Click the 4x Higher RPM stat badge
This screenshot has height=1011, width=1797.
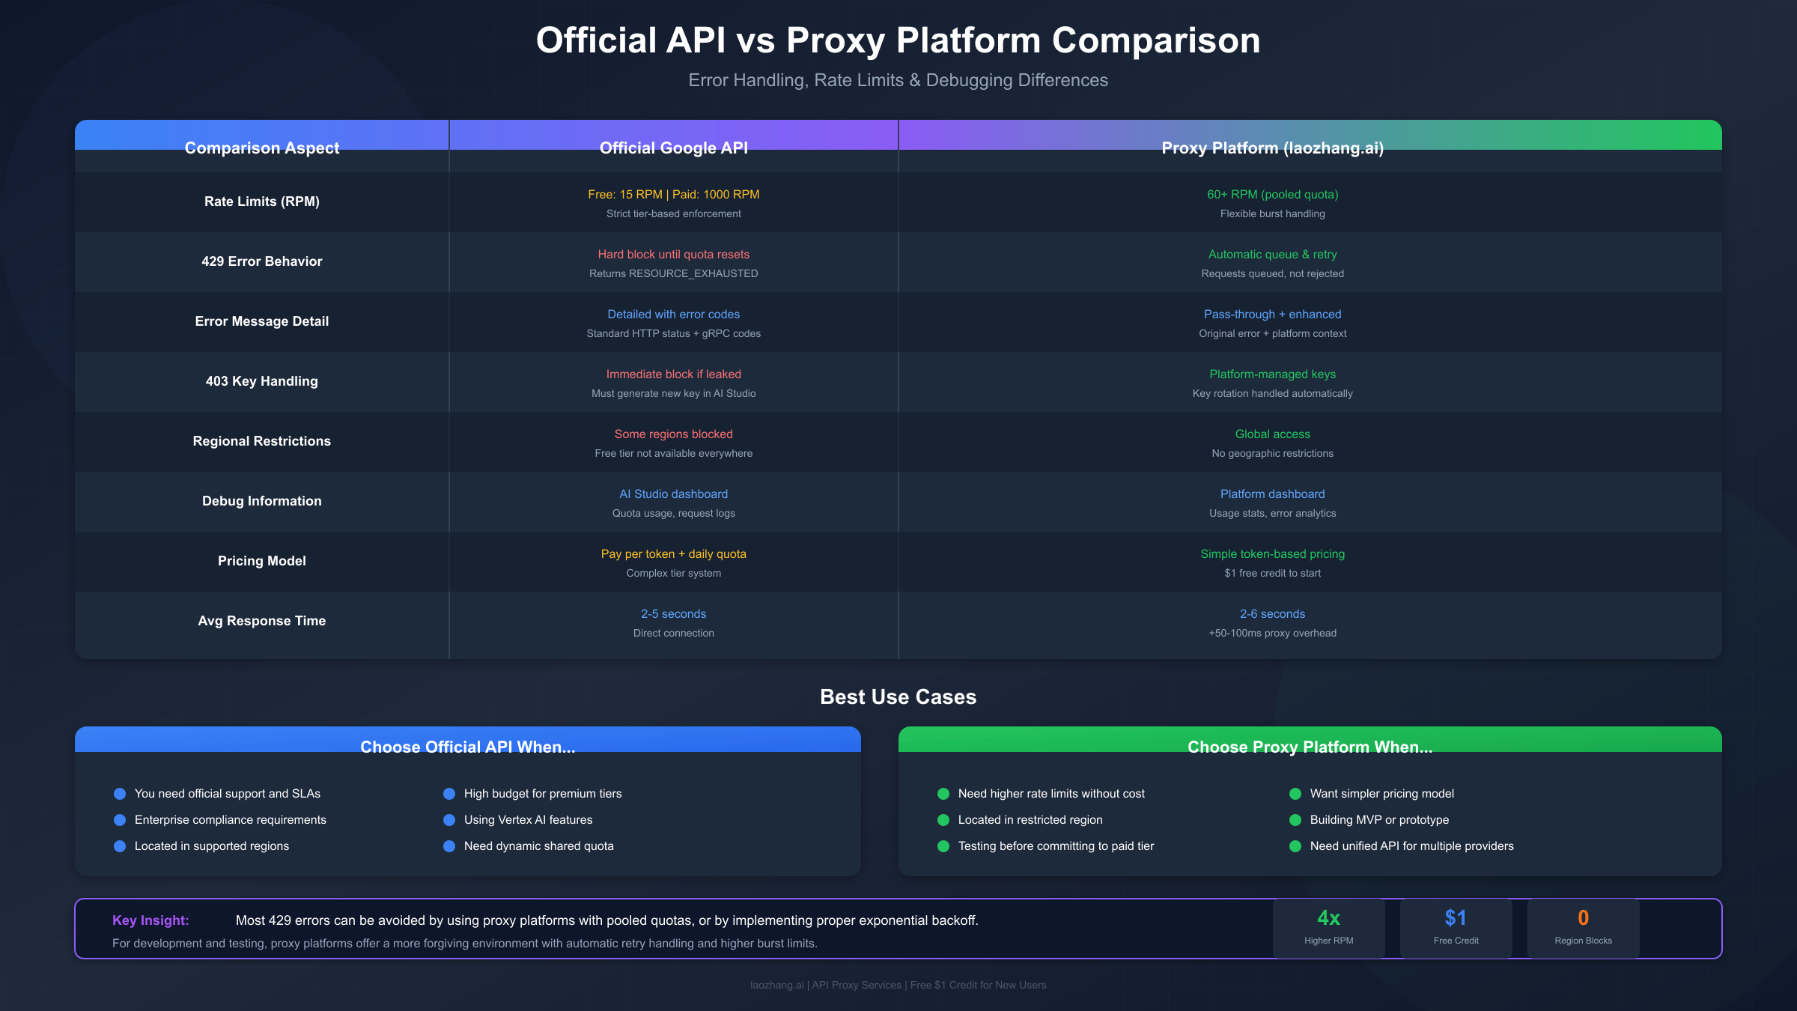[1329, 927]
